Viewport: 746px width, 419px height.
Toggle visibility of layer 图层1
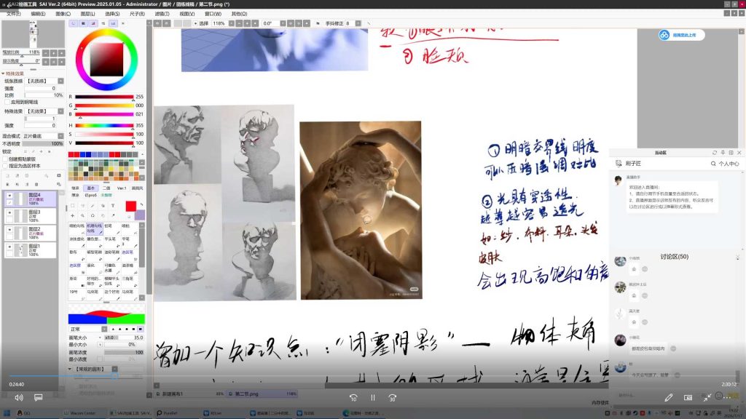click(x=9, y=247)
